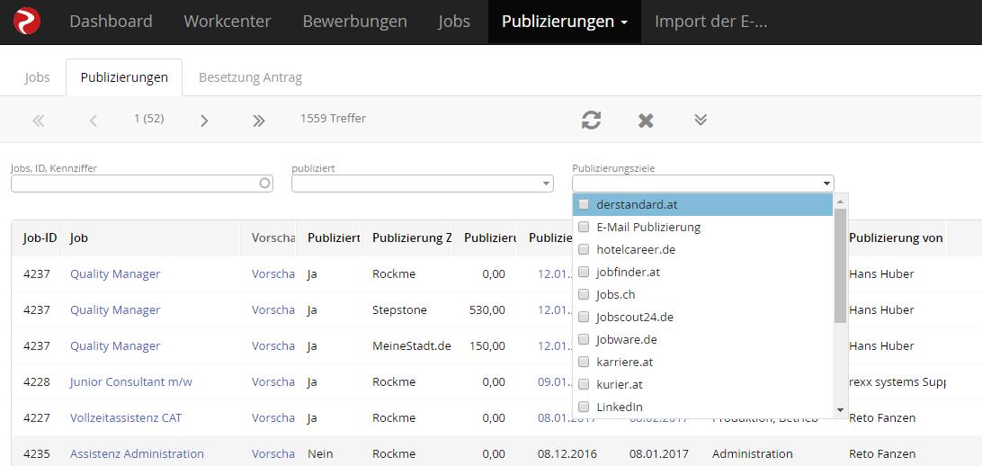
Task: Check the E-Mail Publizierung option
Action: click(x=584, y=227)
